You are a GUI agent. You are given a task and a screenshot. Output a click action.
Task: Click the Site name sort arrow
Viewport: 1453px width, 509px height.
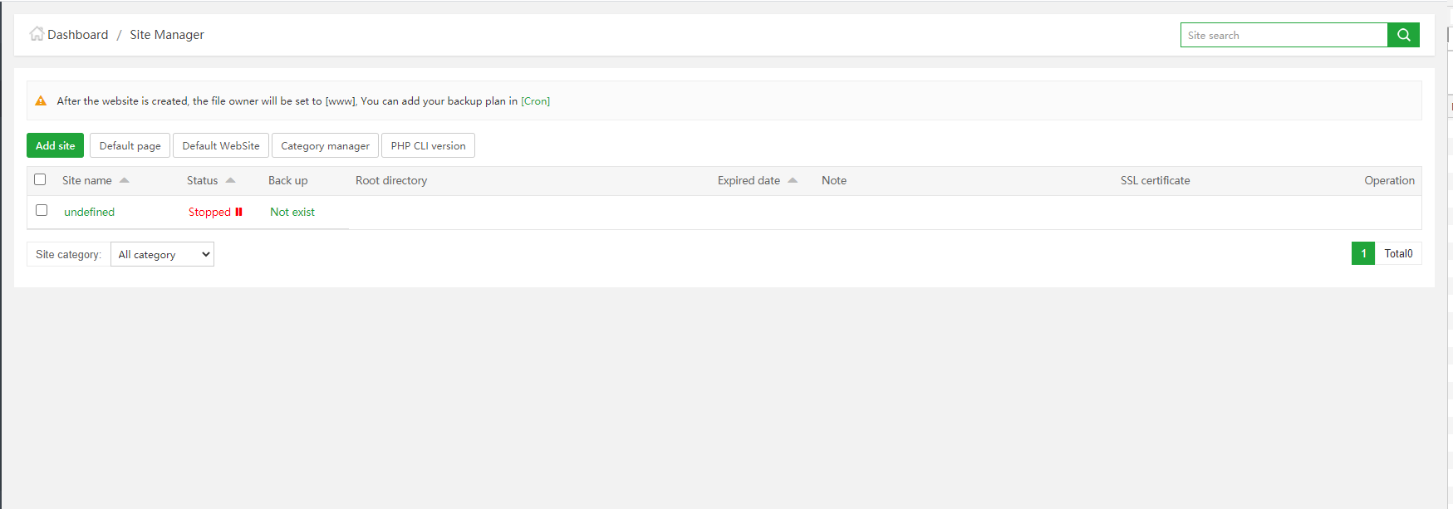tap(125, 180)
